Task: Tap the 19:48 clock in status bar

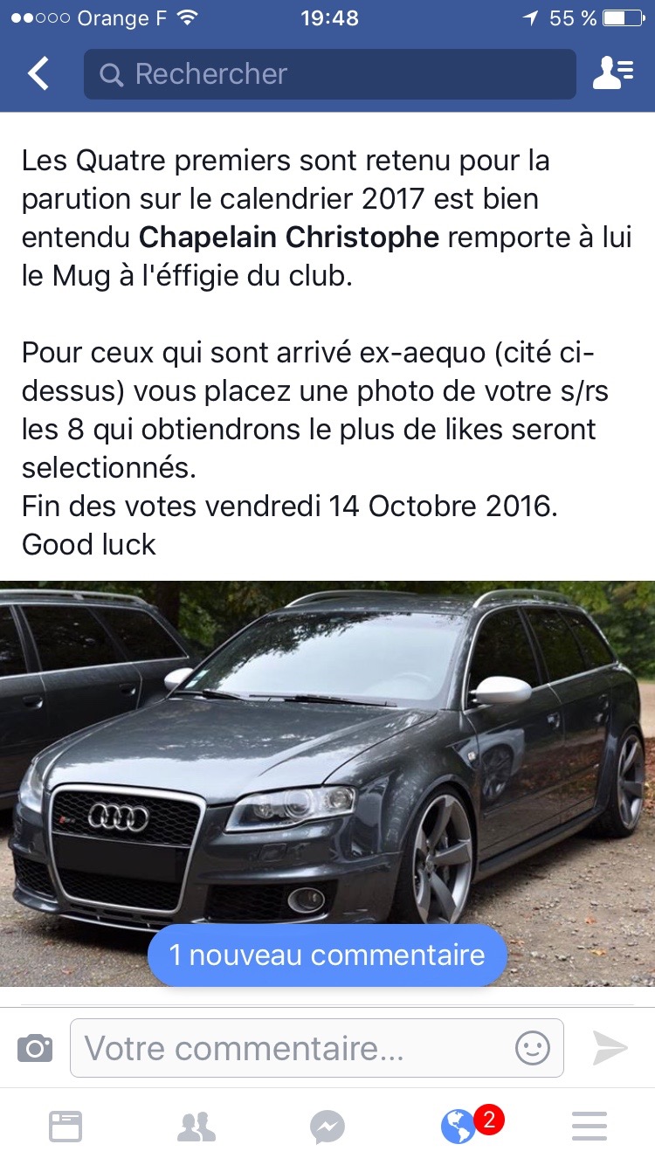Action: pyautogui.click(x=329, y=18)
